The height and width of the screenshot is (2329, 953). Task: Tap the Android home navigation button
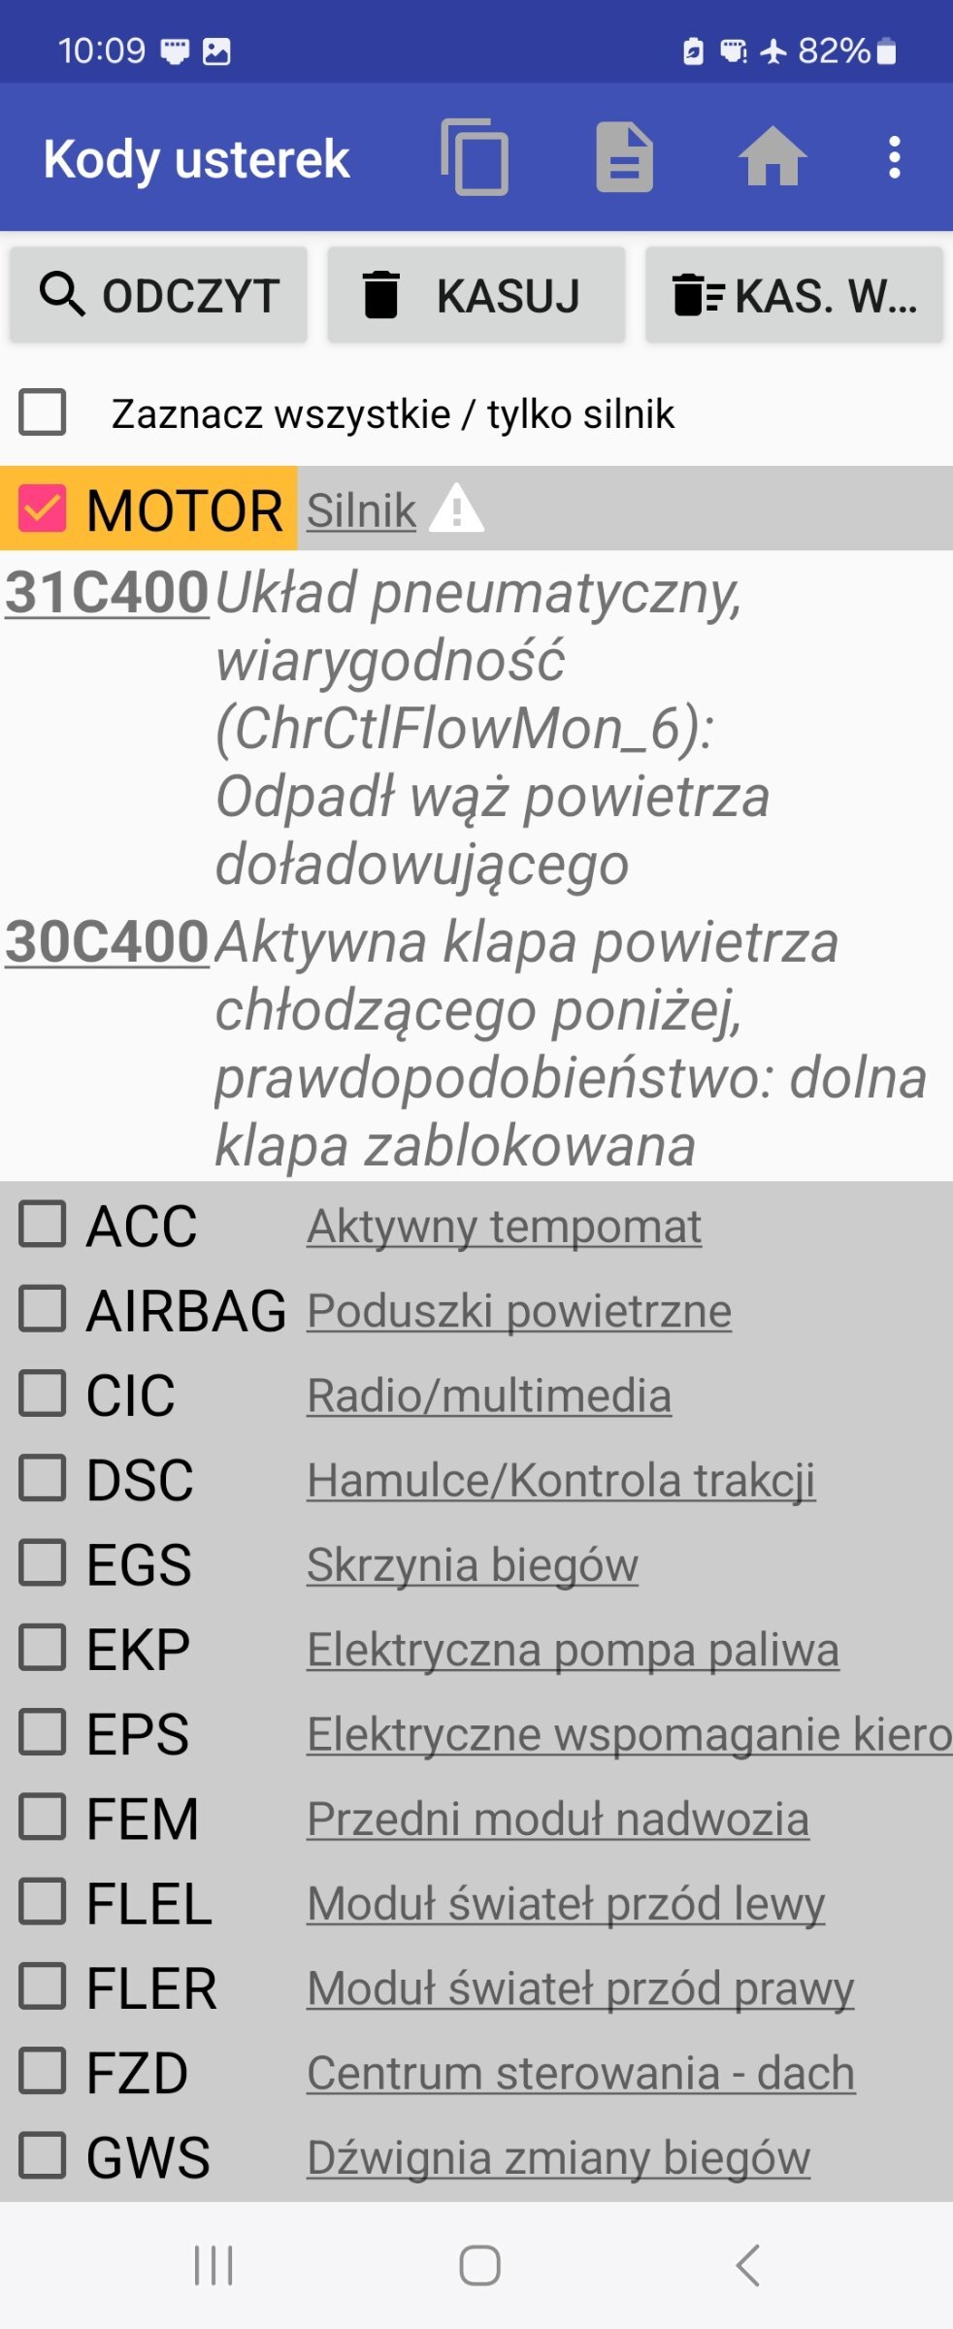click(479, 2266)
